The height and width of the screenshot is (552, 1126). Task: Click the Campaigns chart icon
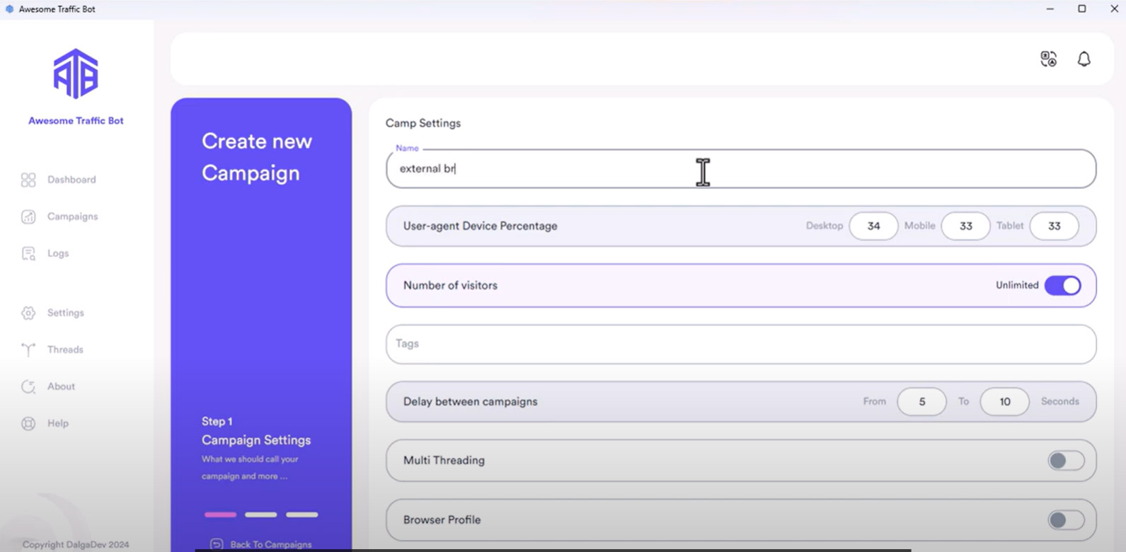tap(28, 217)
